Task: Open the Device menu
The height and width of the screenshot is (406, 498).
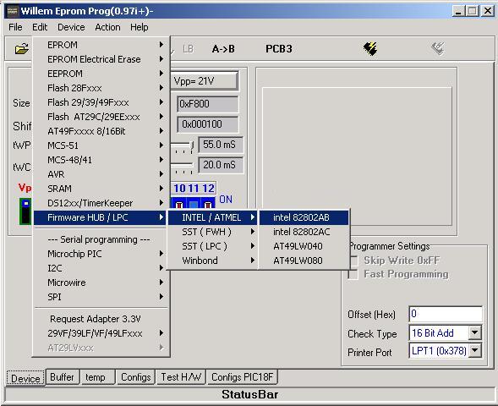Action: click(71, 27)
